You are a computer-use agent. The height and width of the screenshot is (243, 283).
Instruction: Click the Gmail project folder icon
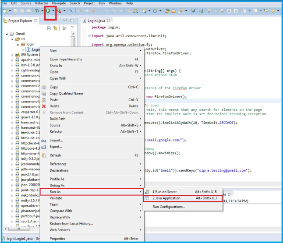tap(12, 33)
